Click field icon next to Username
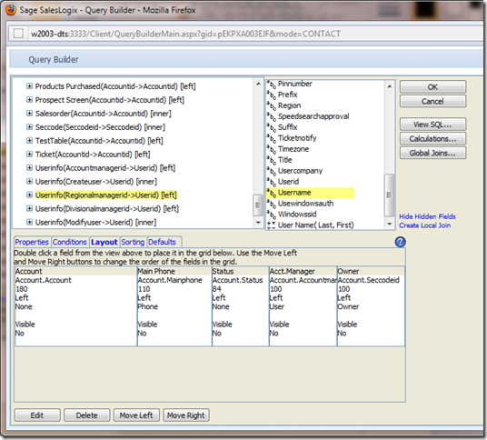The width and height of the screenshot is (487, 440). click(x=272, y=193)
